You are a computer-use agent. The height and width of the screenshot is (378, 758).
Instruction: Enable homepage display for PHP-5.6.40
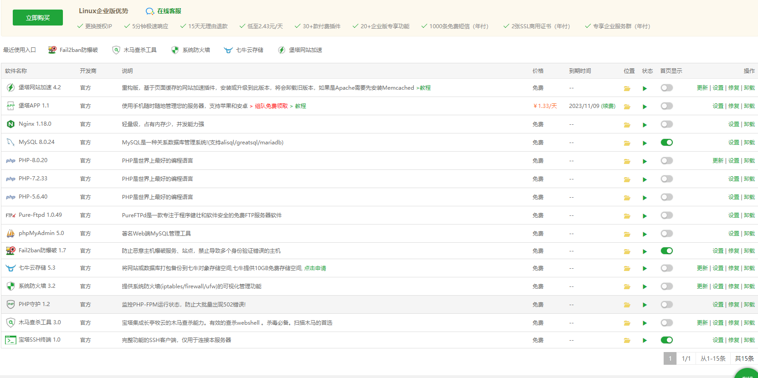tap(667, 197)
